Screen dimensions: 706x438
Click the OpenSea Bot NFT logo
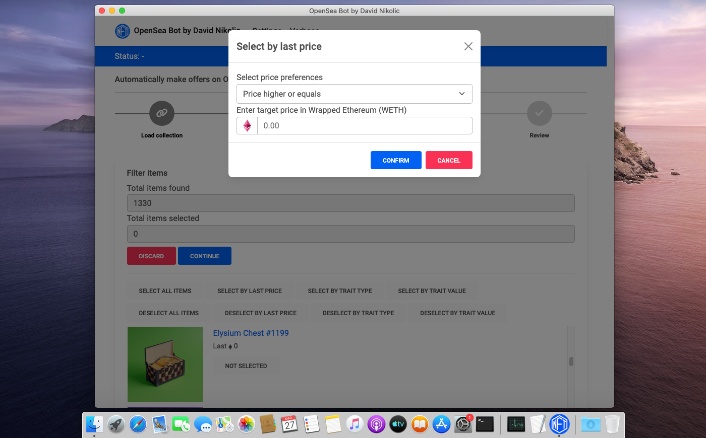[x=123, y=31]
